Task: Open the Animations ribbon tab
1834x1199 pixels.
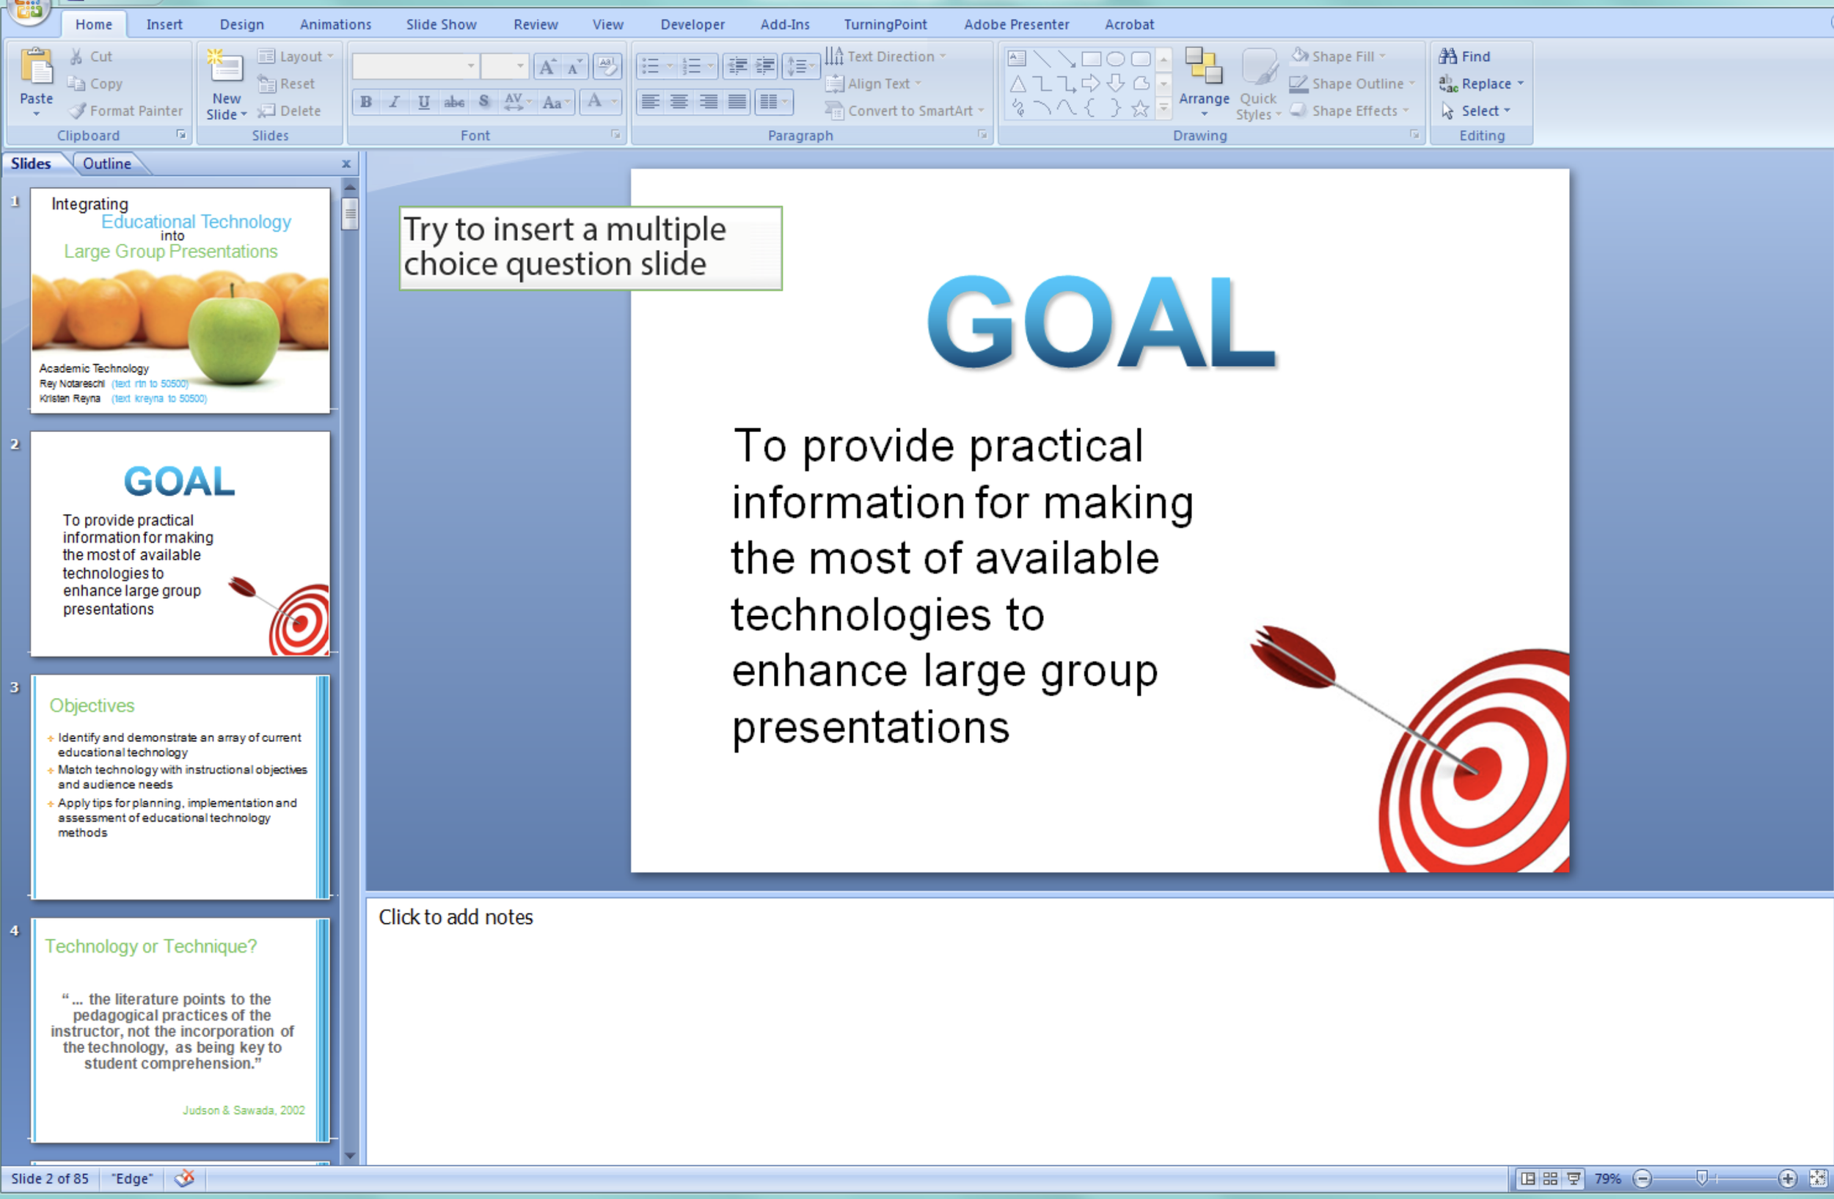Action: point(335,24)
